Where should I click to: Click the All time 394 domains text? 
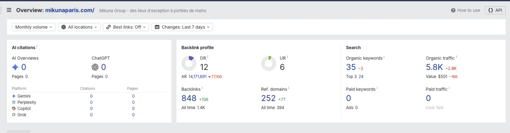(x=272, y=108)
